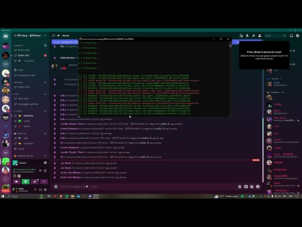Viewport: 302px width, 227px height.
Task: Open Spotify from the Windows taskbar
Action: tap(67, 196)
